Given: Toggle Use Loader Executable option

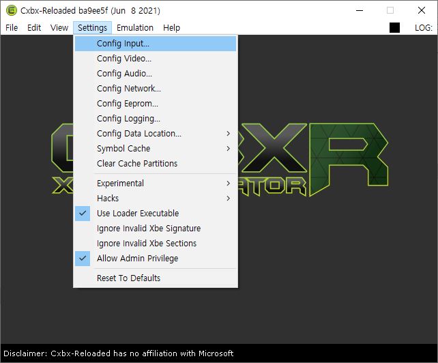Looking at the screenshot, I should pyautogui.click(x=156, y=214).
